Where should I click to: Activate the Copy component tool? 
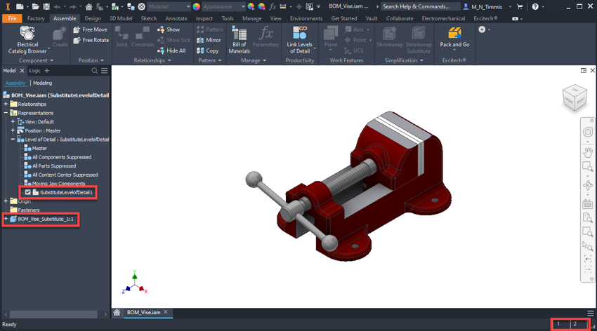click(x=208, y=50)
